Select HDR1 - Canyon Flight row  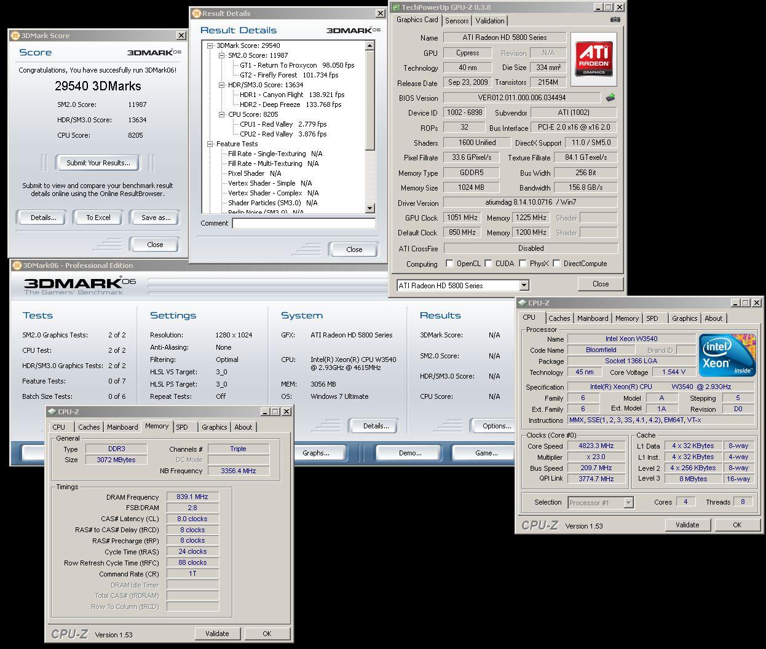click(292, 95)
